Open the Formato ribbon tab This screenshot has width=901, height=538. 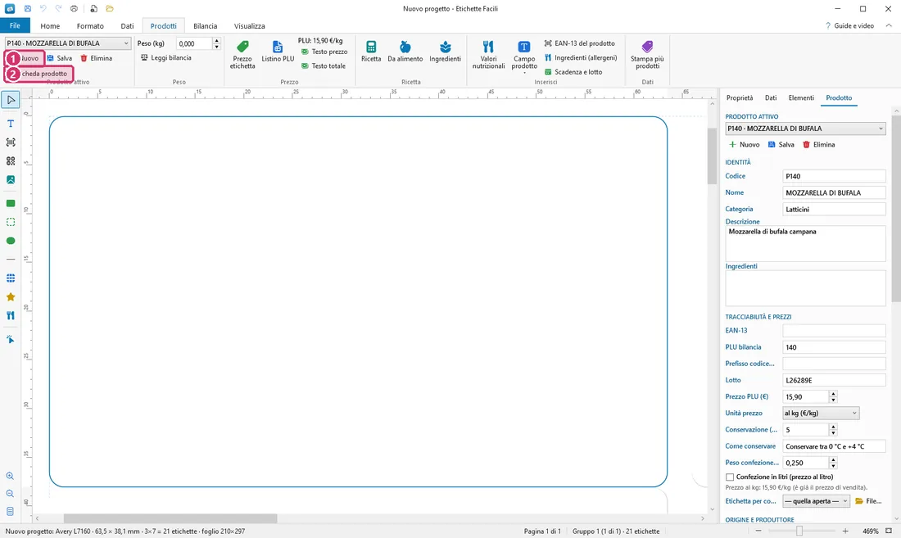coord(90,26)
